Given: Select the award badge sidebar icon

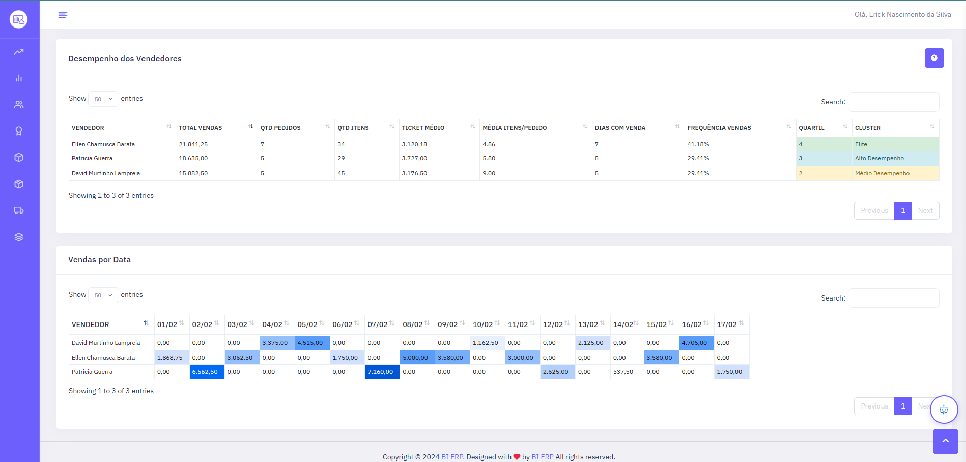Looking at the screenshot, I should [19, 131].
